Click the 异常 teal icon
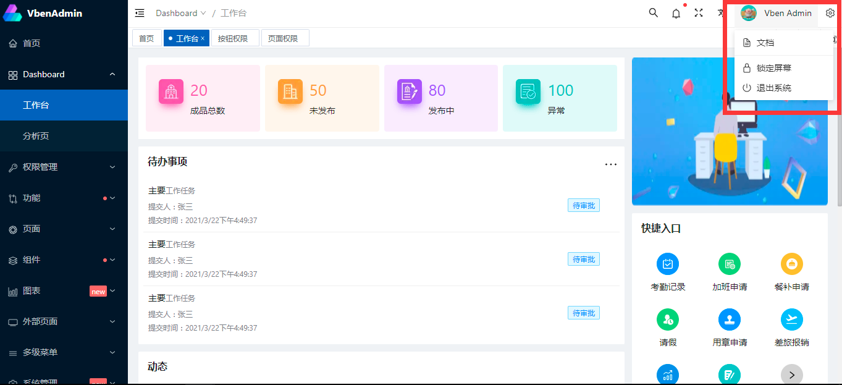Viewport: 842px width, 385px height. pos(528,91)
